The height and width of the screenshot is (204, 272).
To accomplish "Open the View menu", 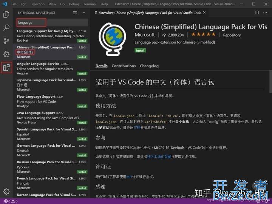I will click(x=52, y=4).
